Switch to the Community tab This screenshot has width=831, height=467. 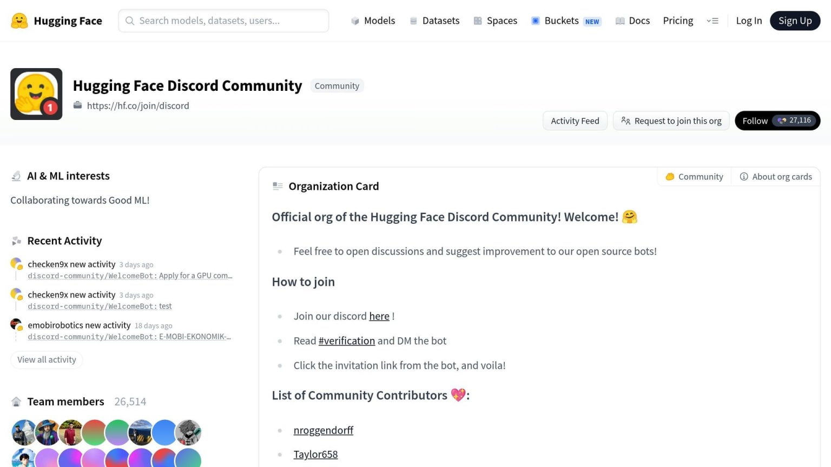[694, 177]
